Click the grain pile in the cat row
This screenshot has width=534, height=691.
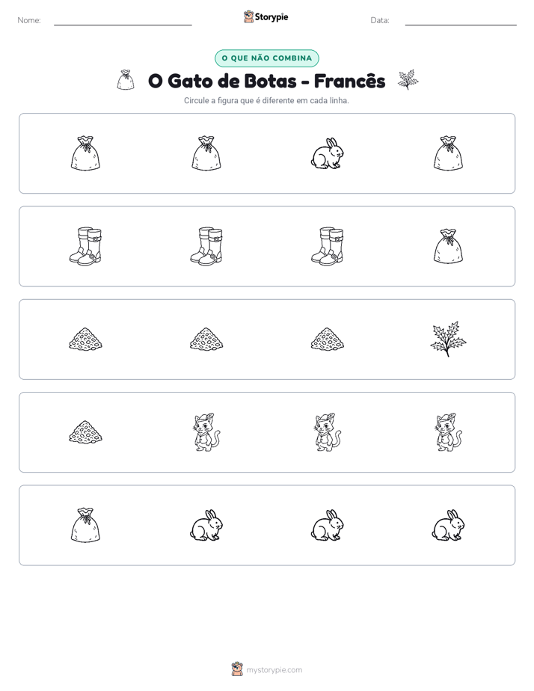coord(85,432)
